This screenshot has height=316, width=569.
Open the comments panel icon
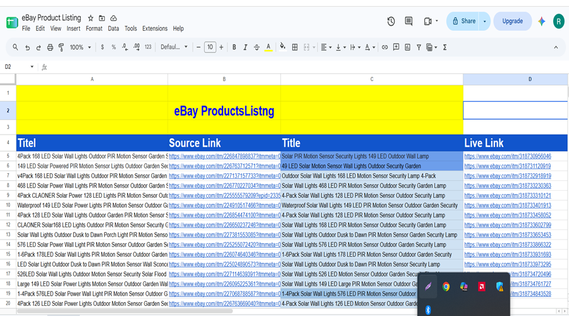click(408, 21)
